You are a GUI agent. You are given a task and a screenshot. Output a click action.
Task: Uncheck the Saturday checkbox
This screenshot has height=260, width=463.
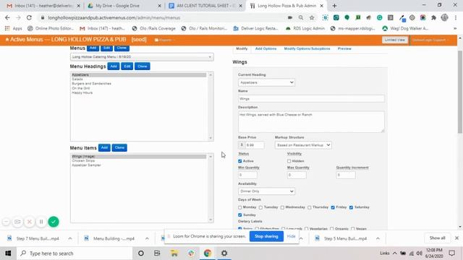351,207
